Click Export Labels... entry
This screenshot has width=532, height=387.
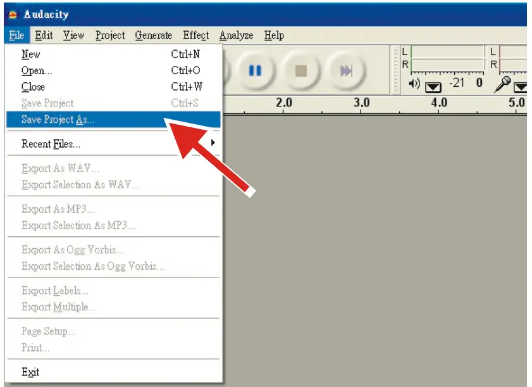[113, 291]
